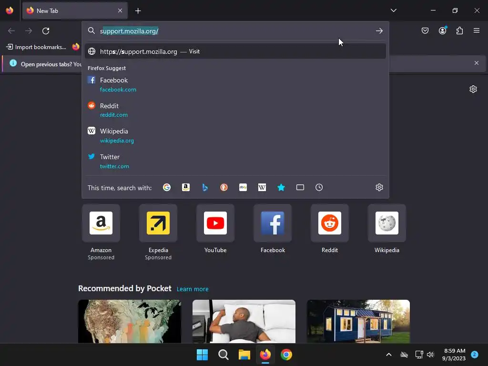This screenshot has height=366, width=488.
Task: Open the blue tiny house Pocket story
Action: [358, 321]
